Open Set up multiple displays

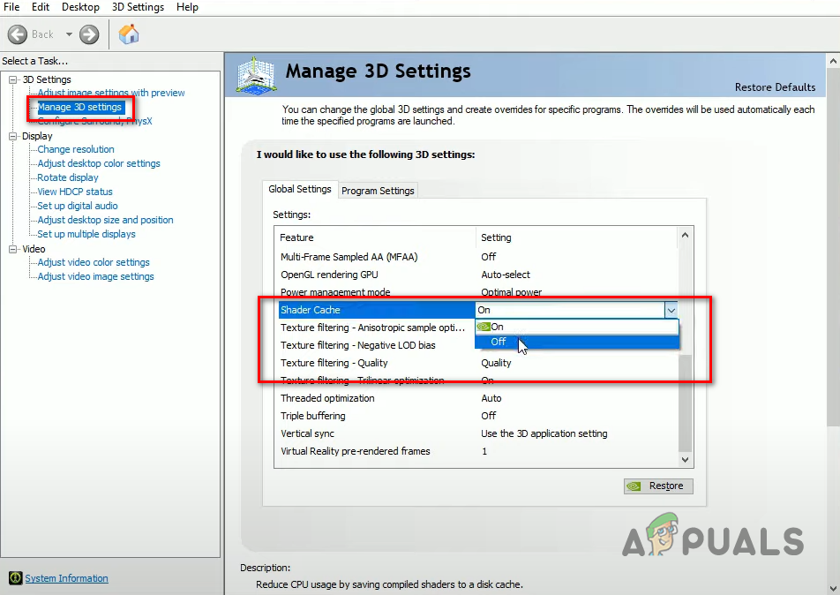(86, 234)
